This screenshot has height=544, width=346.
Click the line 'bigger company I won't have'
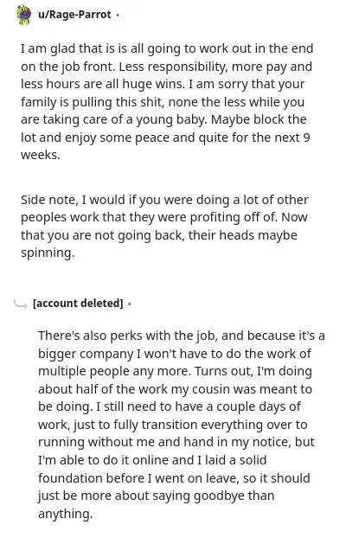175,354
